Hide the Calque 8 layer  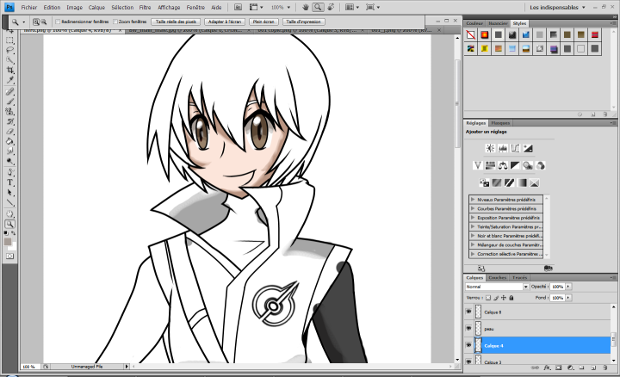[468, 312]
